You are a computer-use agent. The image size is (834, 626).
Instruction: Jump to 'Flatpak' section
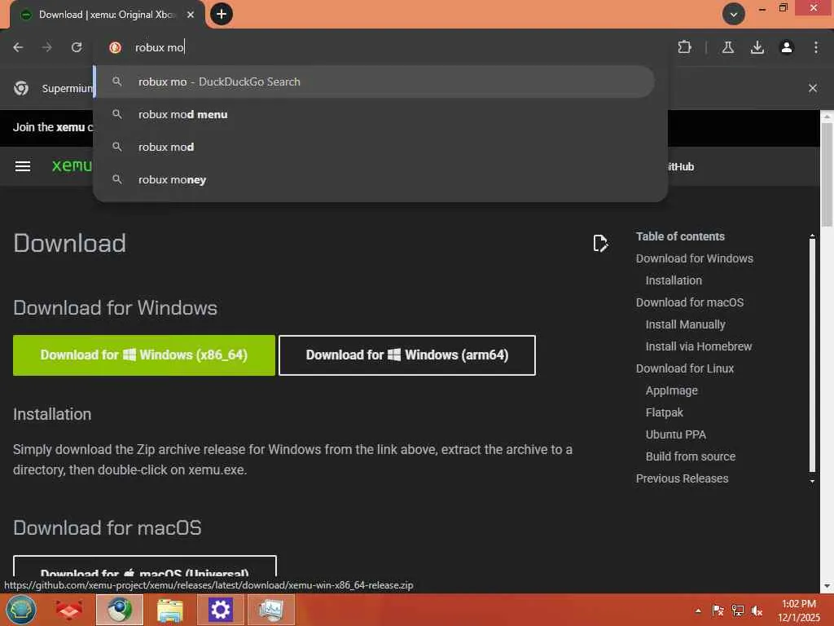point(664,412)
